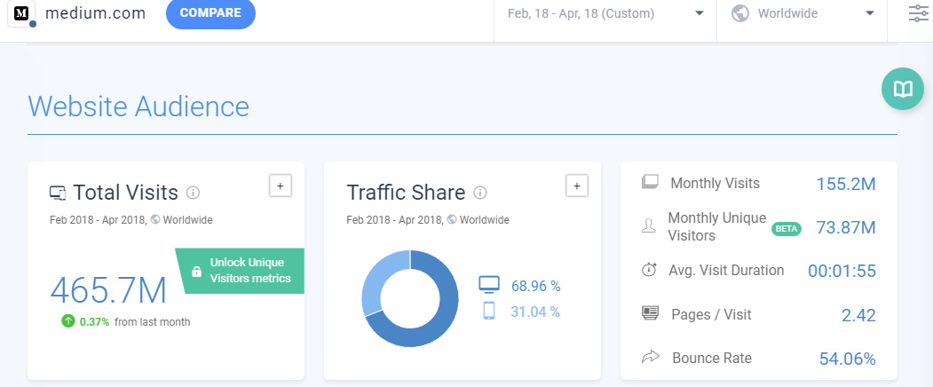The height and width of the screenshot is (387, 933).
Task: Click the 00:01:55 visit duration value
Action: [842, 271]
